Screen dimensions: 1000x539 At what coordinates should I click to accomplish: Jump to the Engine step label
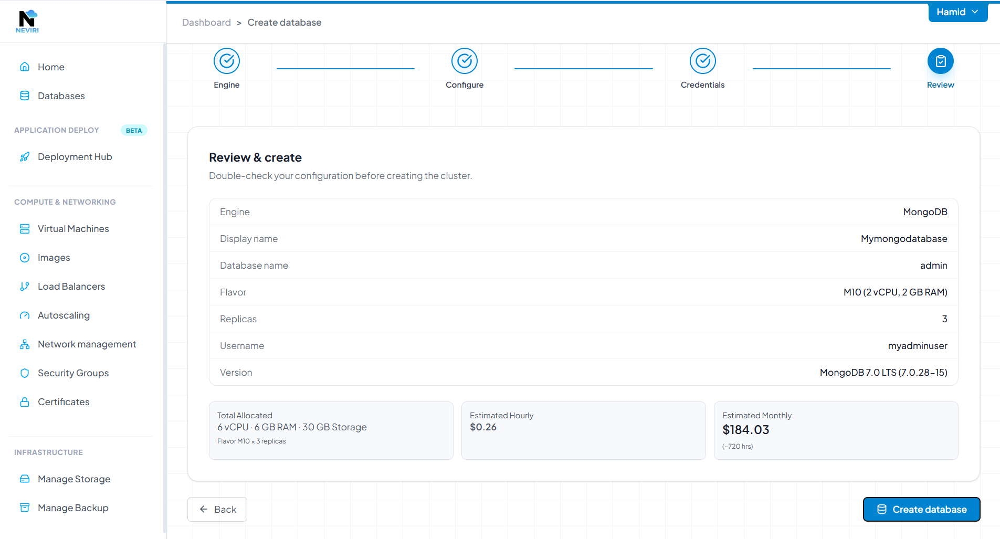coord(227,85)
